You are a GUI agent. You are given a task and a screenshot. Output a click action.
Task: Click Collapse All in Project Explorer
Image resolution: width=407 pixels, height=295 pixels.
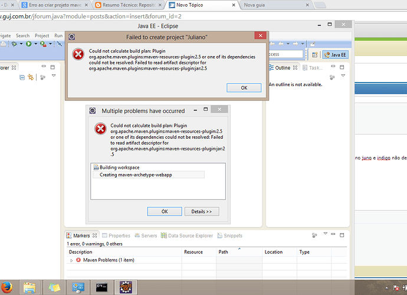click(x=22, y=77)
